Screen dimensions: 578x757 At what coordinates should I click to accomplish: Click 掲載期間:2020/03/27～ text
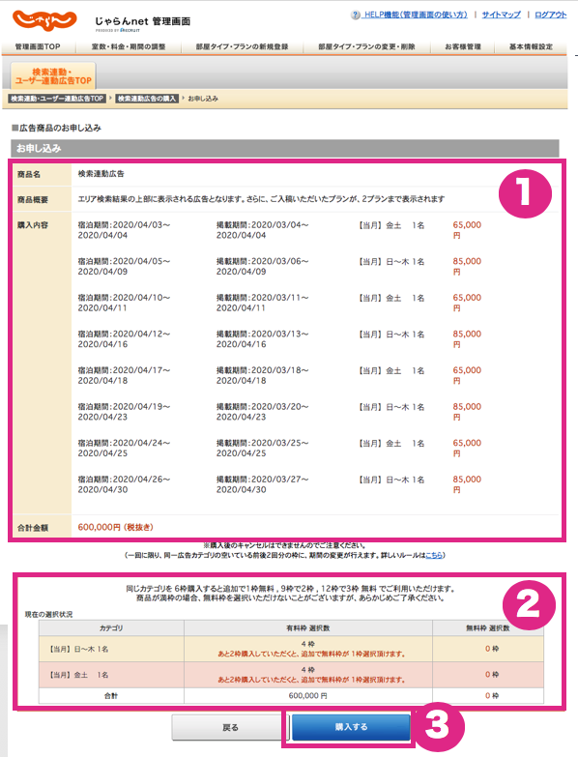coord(263,479)
